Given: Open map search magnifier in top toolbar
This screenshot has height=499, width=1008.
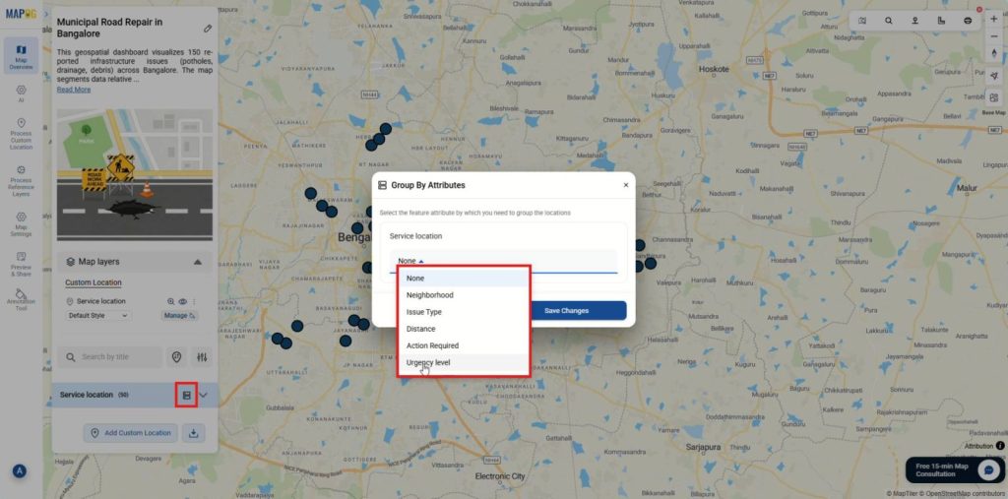Looking at the screenshot, I should (x=889, y=21).
